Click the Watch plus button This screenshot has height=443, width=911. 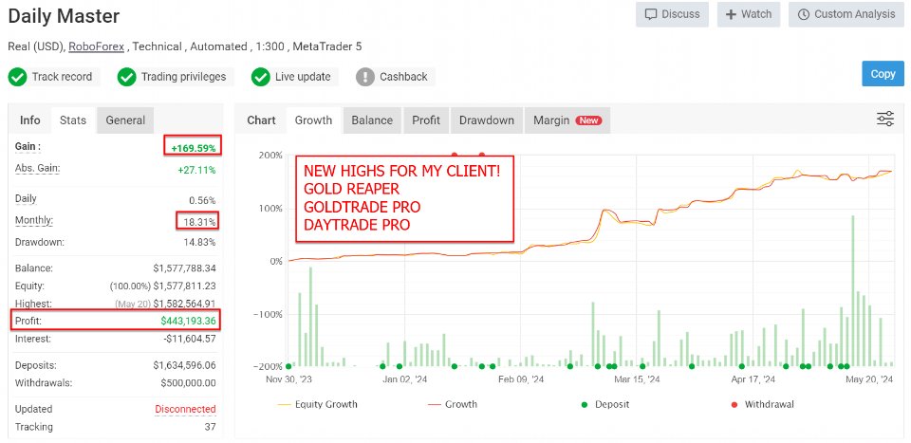tap(749, 14)
